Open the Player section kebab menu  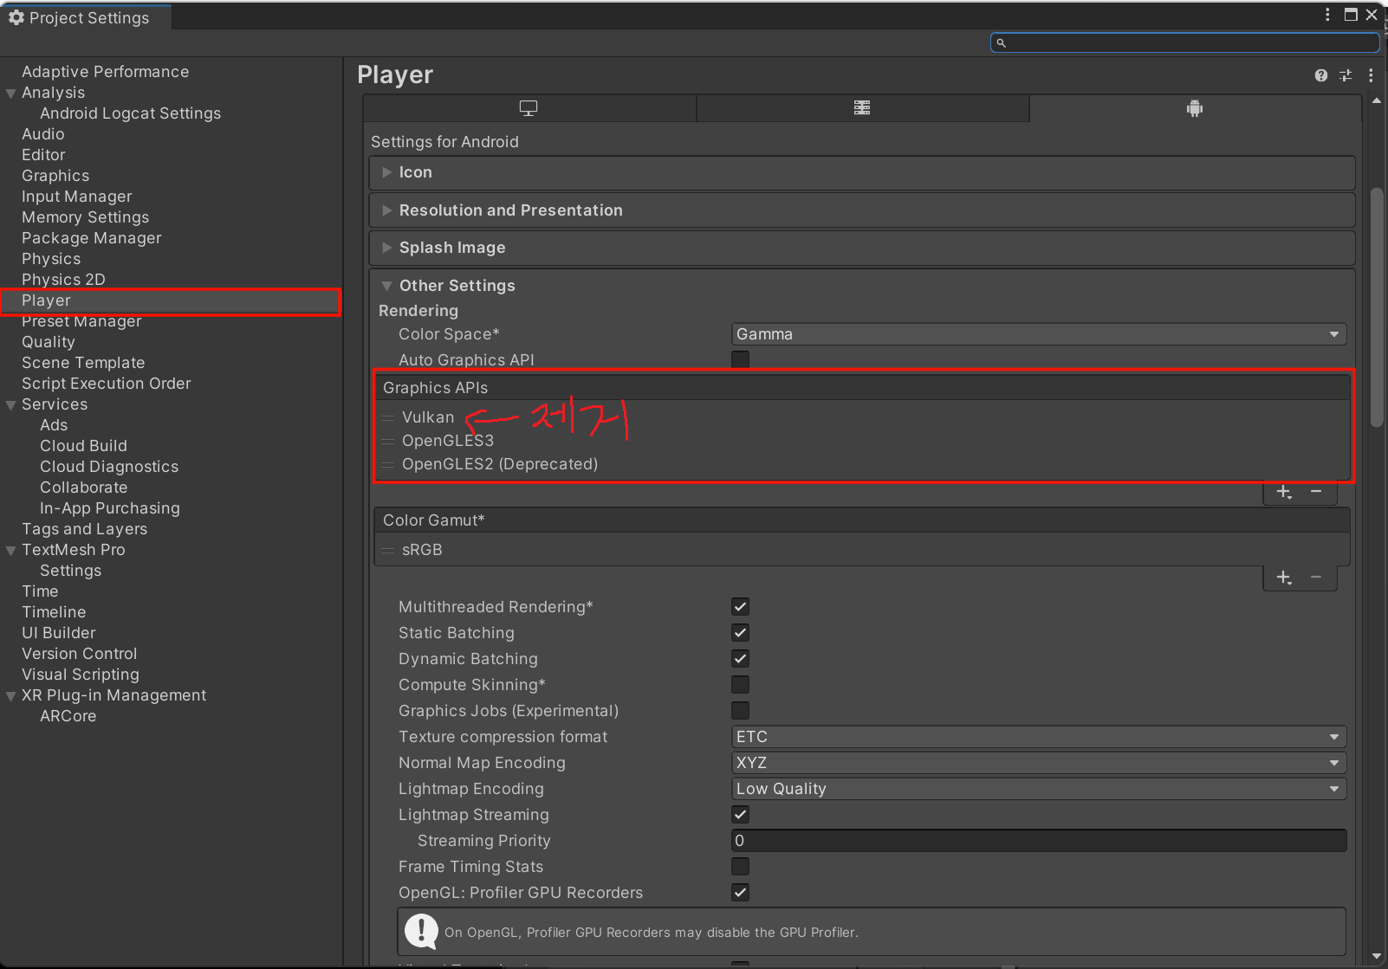1371,75
